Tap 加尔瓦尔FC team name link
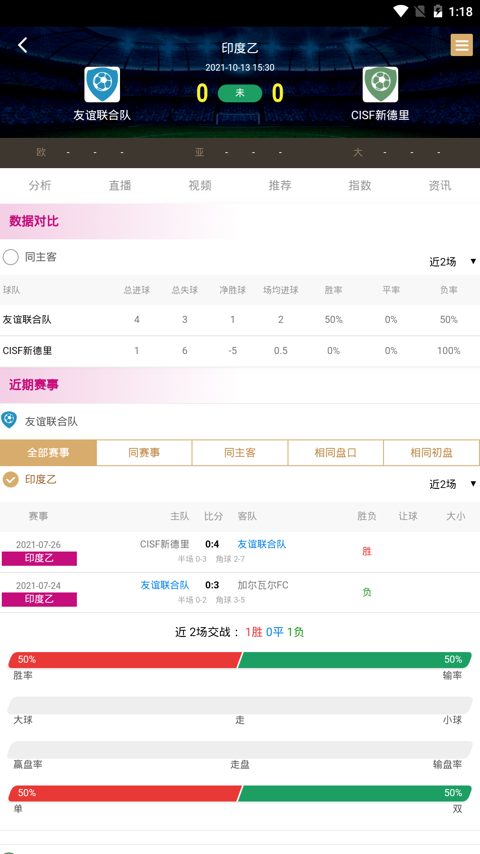Image resolution: width=480 pixels, height=854 pixels. point(263,585)
